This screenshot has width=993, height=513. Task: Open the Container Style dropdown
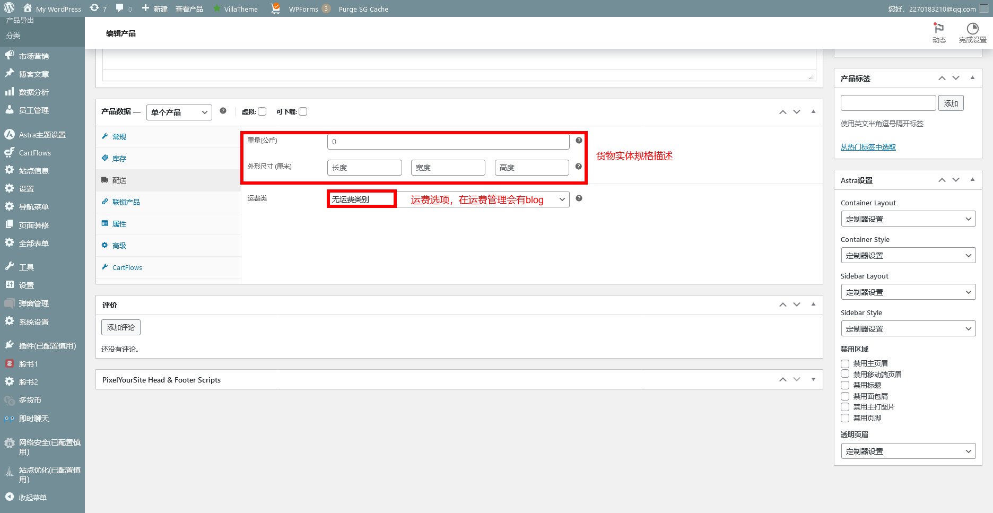(908, 255)
